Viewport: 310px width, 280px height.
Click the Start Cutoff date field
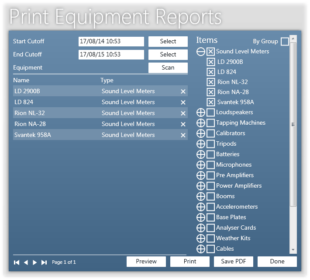[111, 42]
